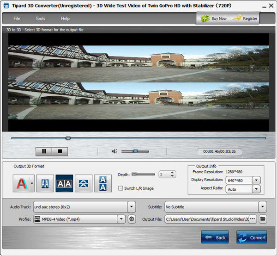Pause the video preview

(44, 151)
